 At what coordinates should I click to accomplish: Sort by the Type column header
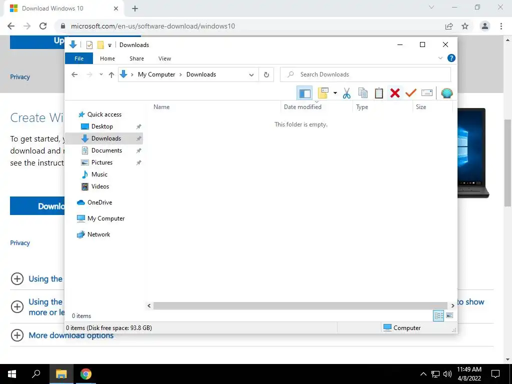click(x=362, y=107)
